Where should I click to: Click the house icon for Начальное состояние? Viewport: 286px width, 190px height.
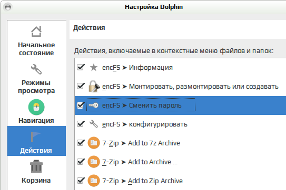click(36, 31)
